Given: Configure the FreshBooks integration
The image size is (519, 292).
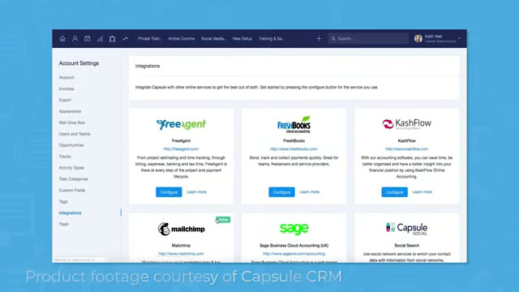Looking at the screenshot, I should pyautogui.click(x=281, y=192).
